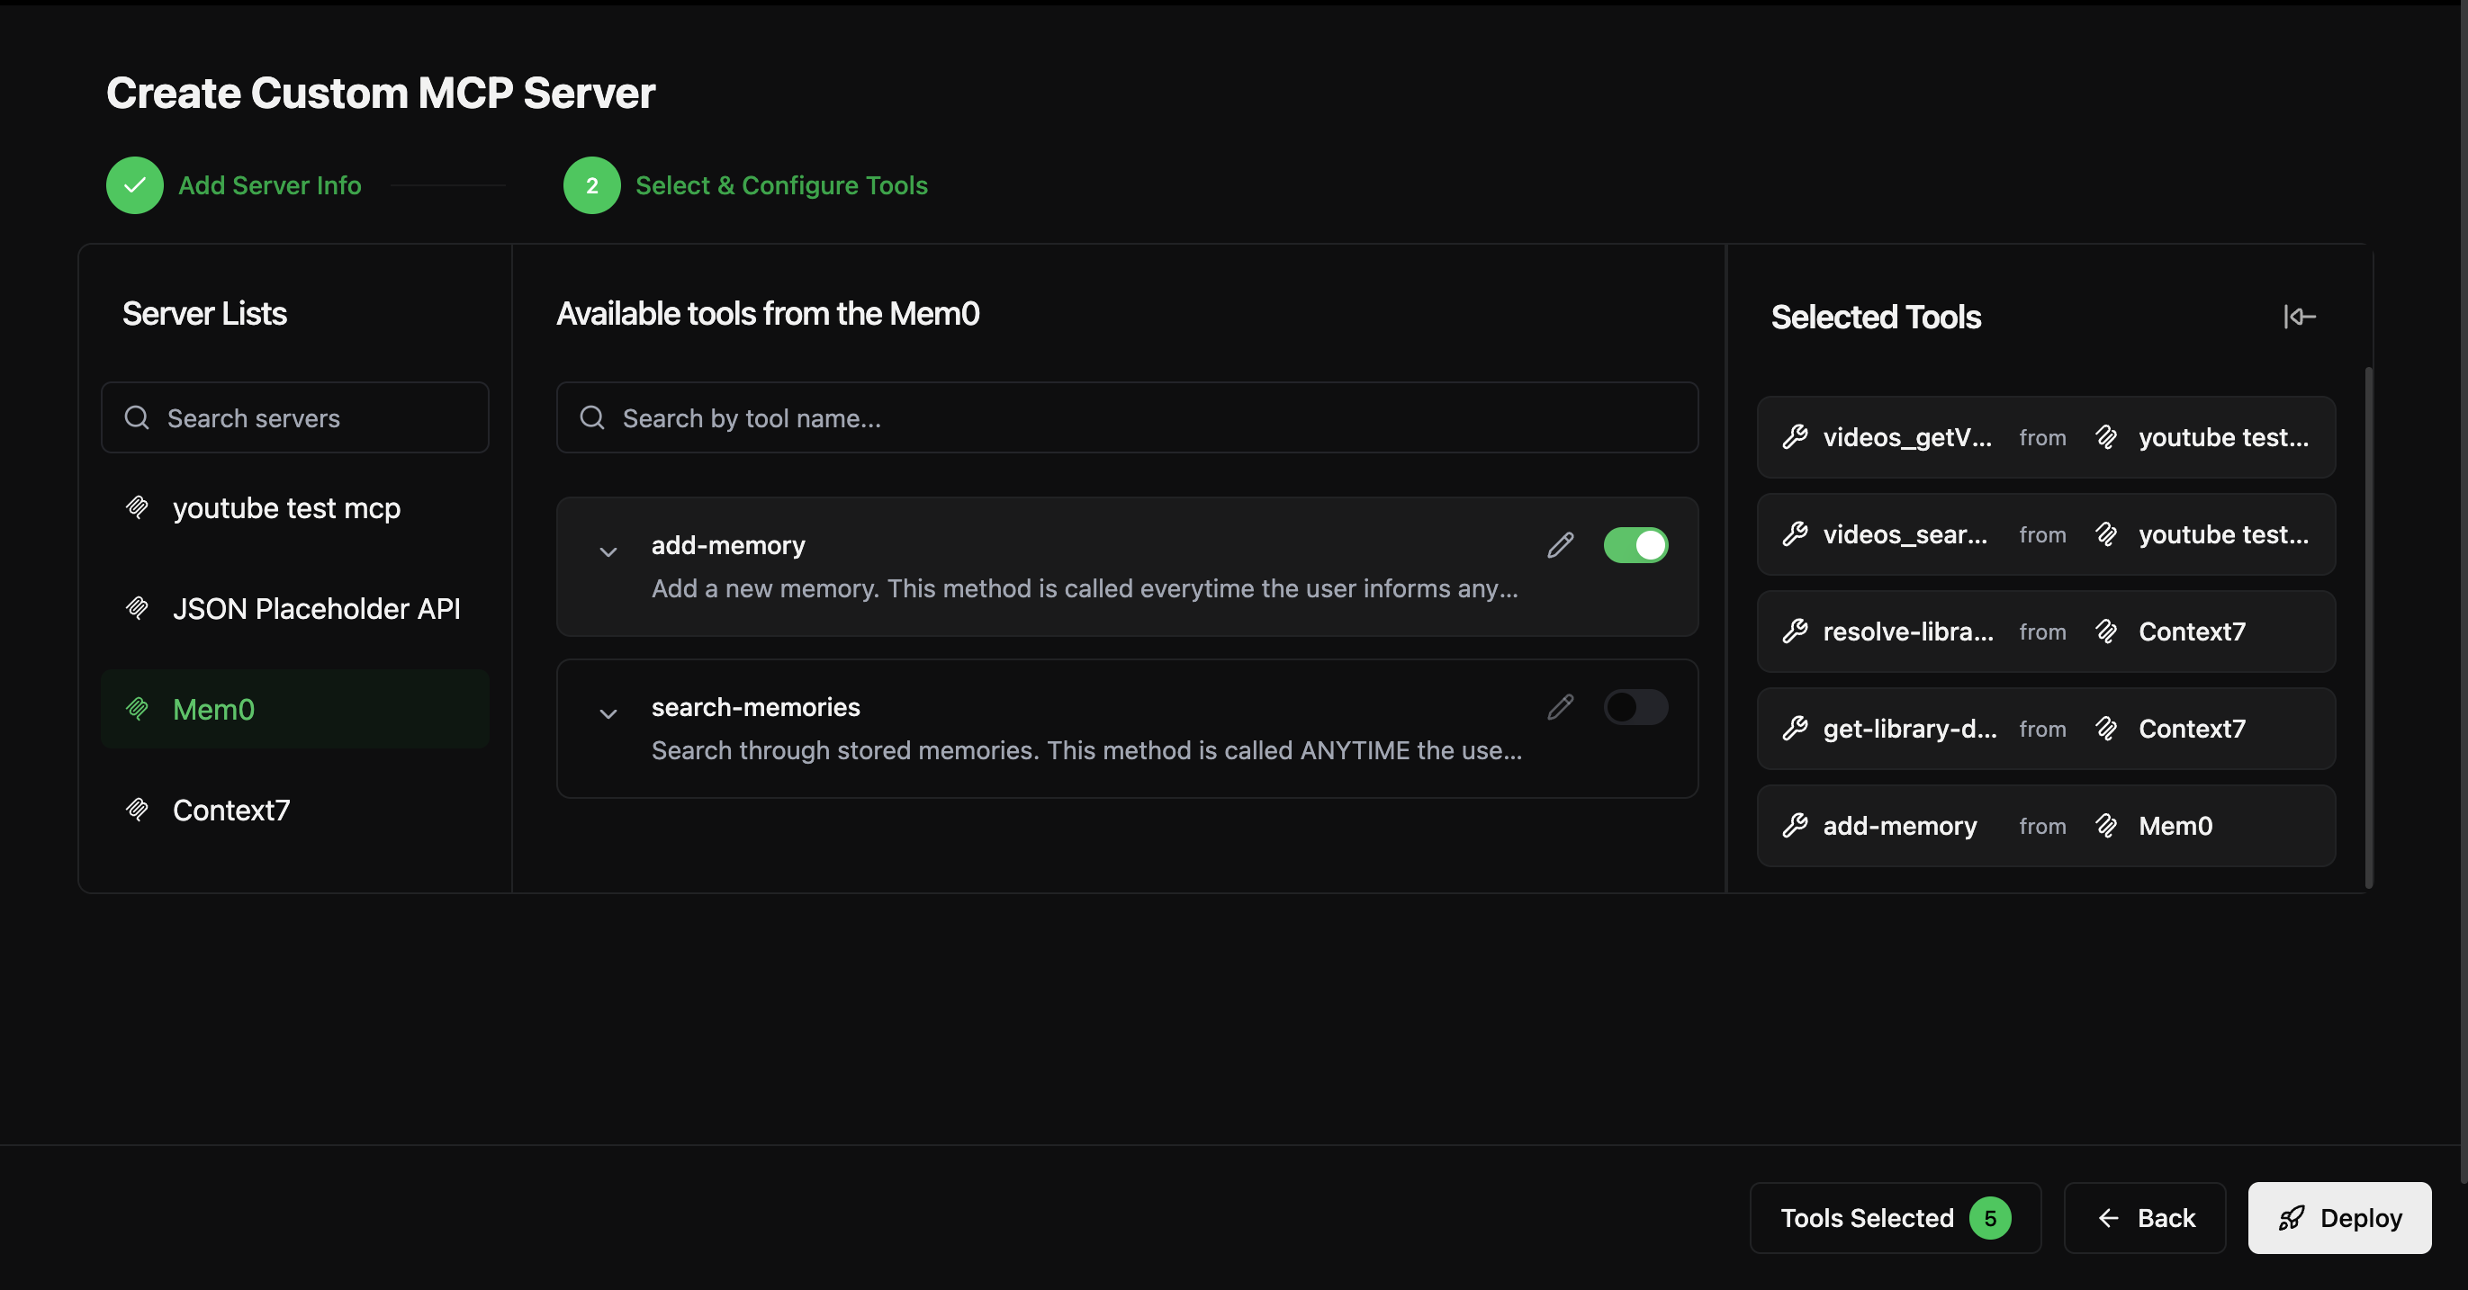This screenshot has height=1290, width=2468.
Task: Click the Selected Tools panel scrollbar
Action: coord(2368,627)
